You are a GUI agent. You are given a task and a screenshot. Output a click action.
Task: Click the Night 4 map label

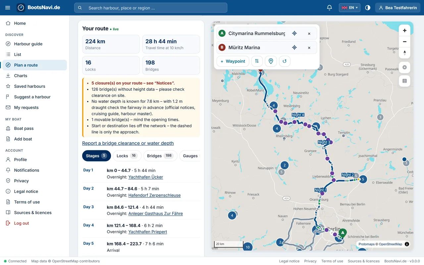[x=298, y=115]
